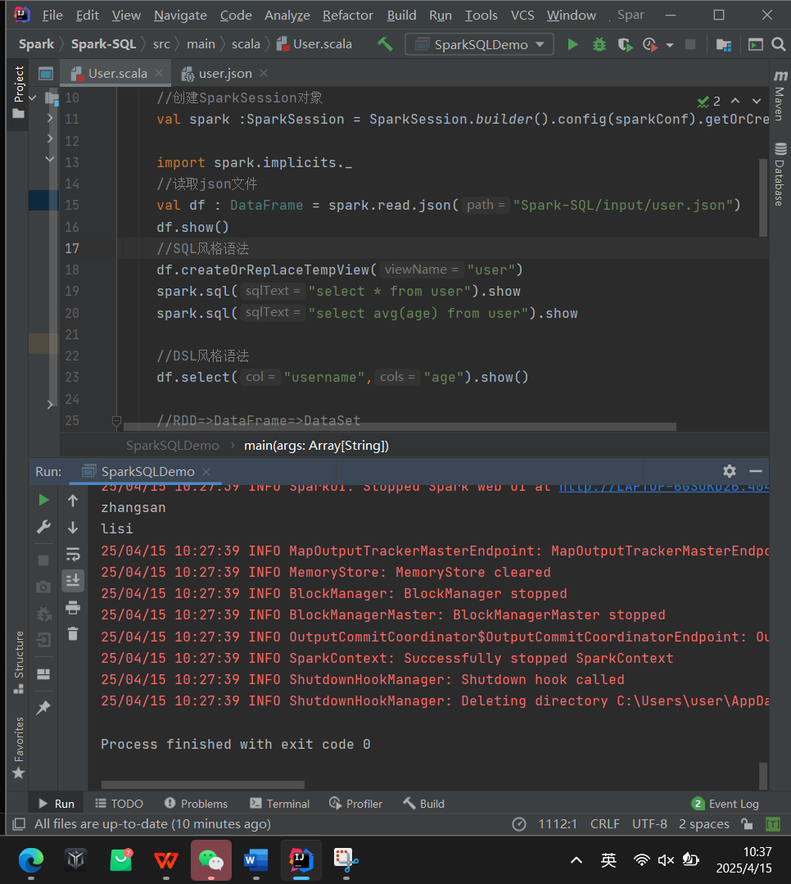Print console output with printer icon
The height and width of the screenshot is (884, 791).
(x=73, y=608)
